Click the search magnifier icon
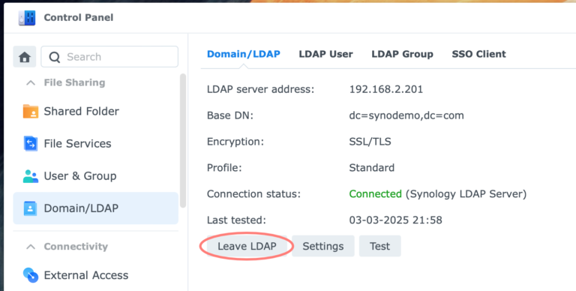576x291 pixels. click(54, 57)
